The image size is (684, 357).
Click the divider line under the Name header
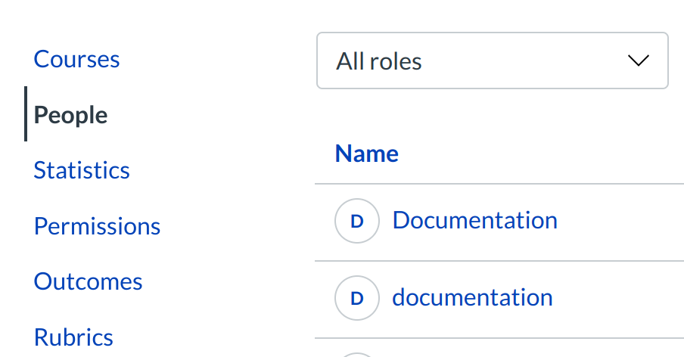[x=499, y=184]
